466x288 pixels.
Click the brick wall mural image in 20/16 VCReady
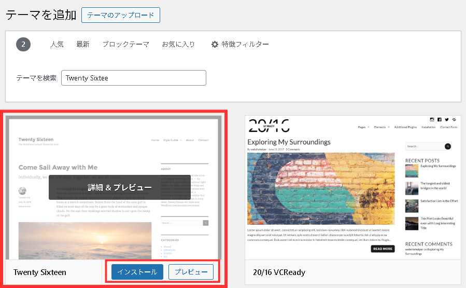(x=321, y=188)
